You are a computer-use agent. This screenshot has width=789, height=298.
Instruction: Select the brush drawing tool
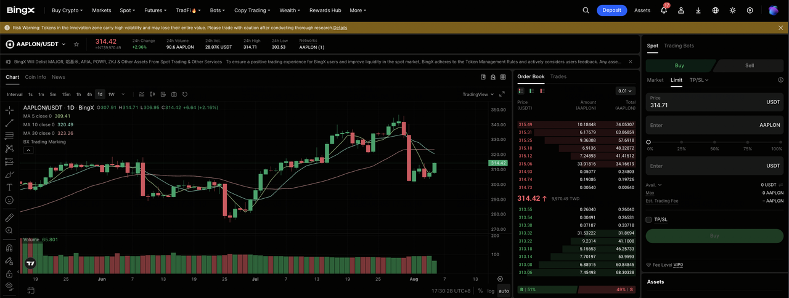(x=9, y=174)
